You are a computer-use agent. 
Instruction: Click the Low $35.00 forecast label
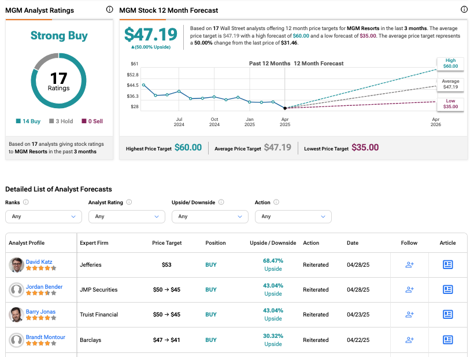click(450, 104)
